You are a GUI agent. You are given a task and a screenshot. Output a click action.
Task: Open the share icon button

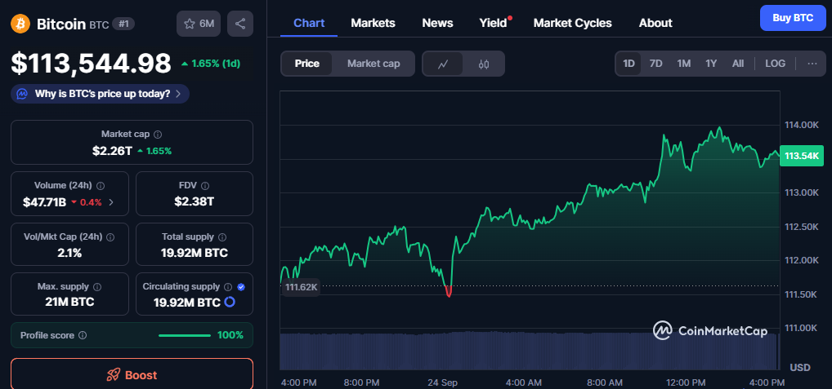[x=239, y=24]
